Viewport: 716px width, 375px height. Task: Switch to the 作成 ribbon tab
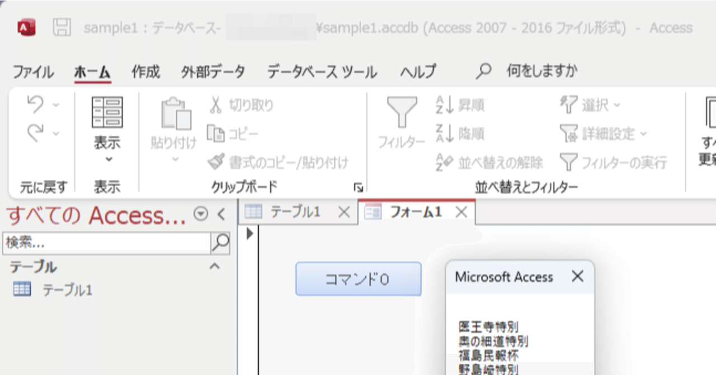click(145, 72)
